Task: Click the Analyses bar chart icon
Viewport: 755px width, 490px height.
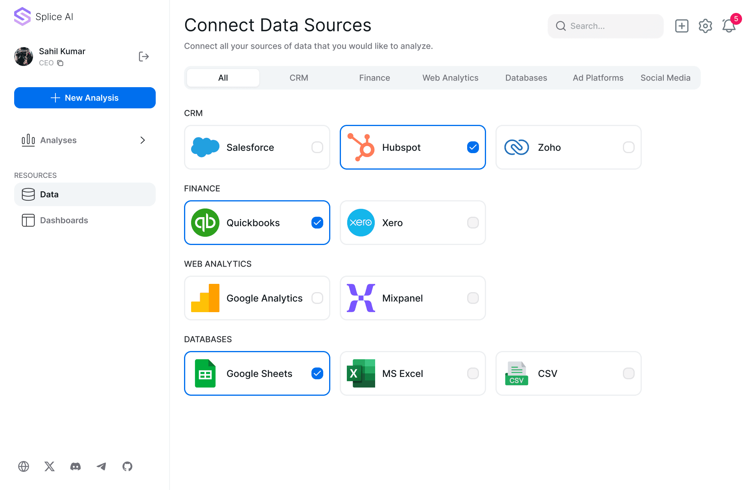Action: (28, 140)
